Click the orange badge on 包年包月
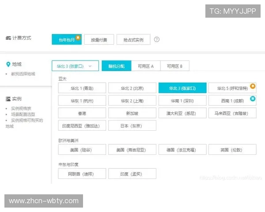 (78, 36)
